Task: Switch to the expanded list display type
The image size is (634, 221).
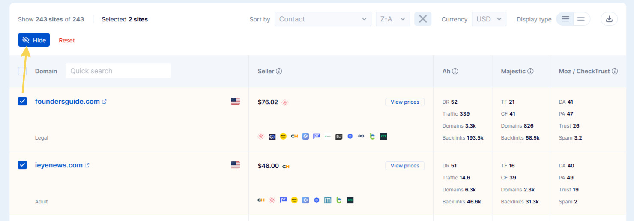Action: coord(565,19)
